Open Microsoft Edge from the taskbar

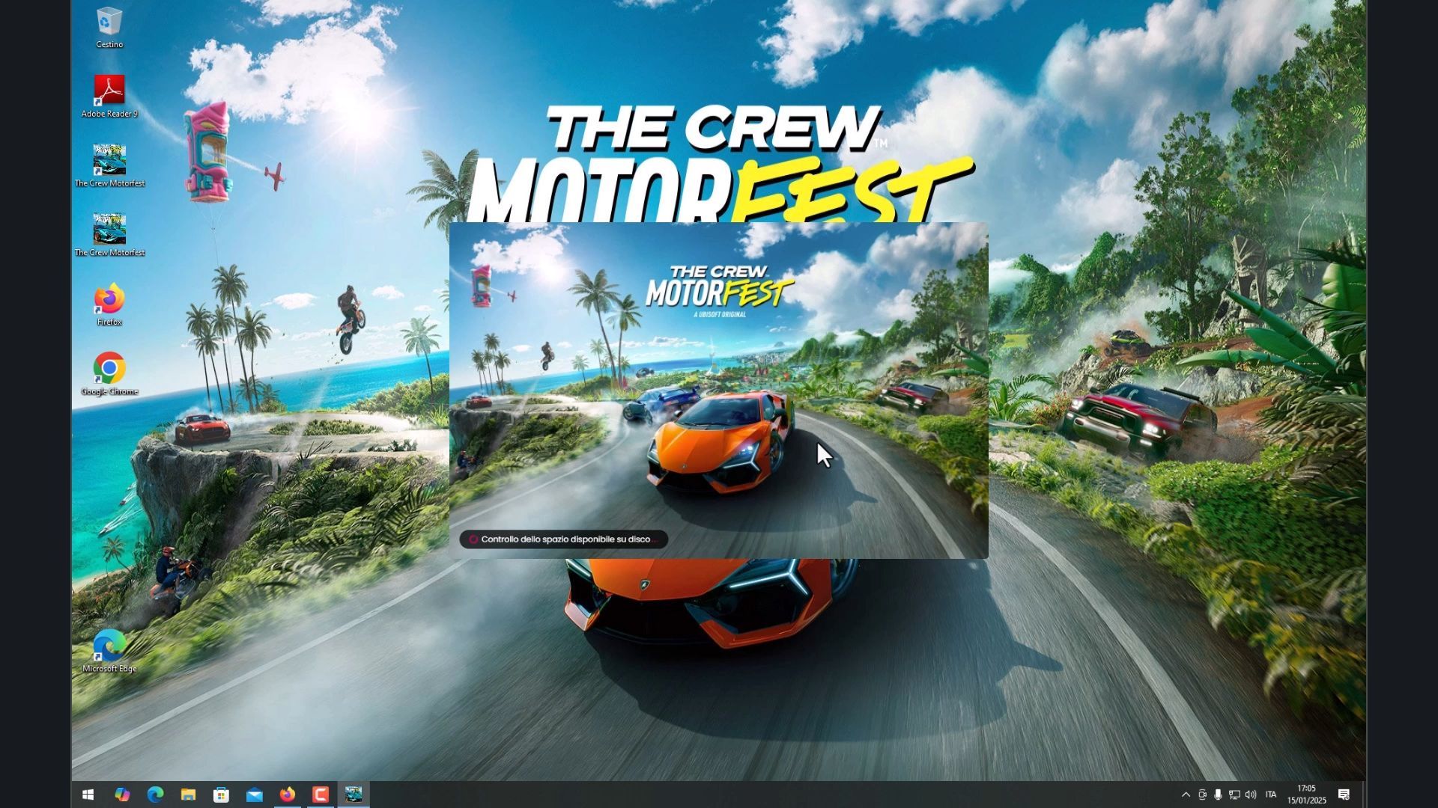(155, 795)
